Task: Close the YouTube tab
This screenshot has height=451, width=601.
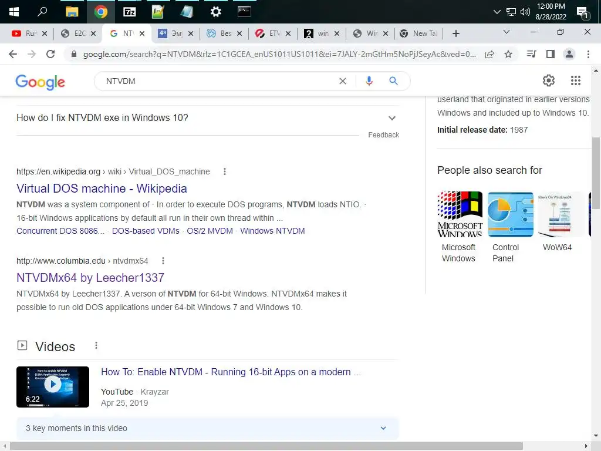Action: pos(45,33)
